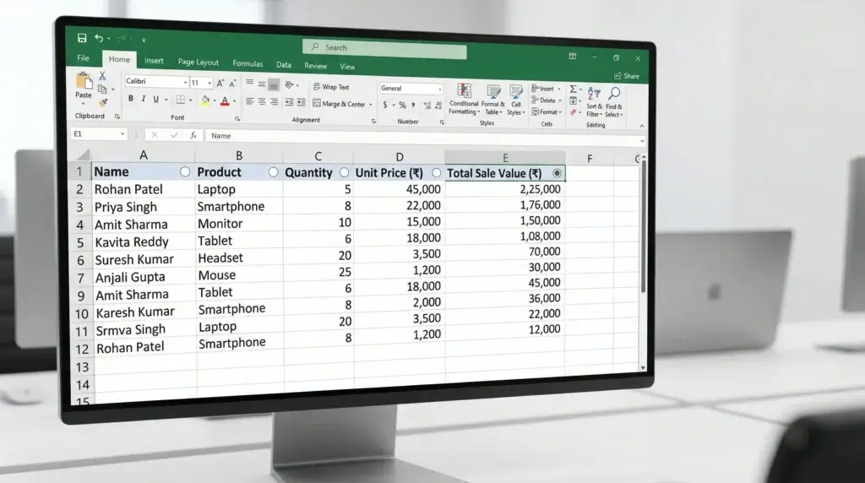Open the Merge & Center dropdown arrow
The height and width of the screenshot is (483, 865).
point(371,104)
